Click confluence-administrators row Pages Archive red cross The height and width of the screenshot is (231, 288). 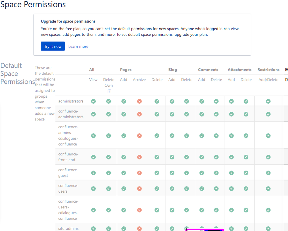pos(140,114)
